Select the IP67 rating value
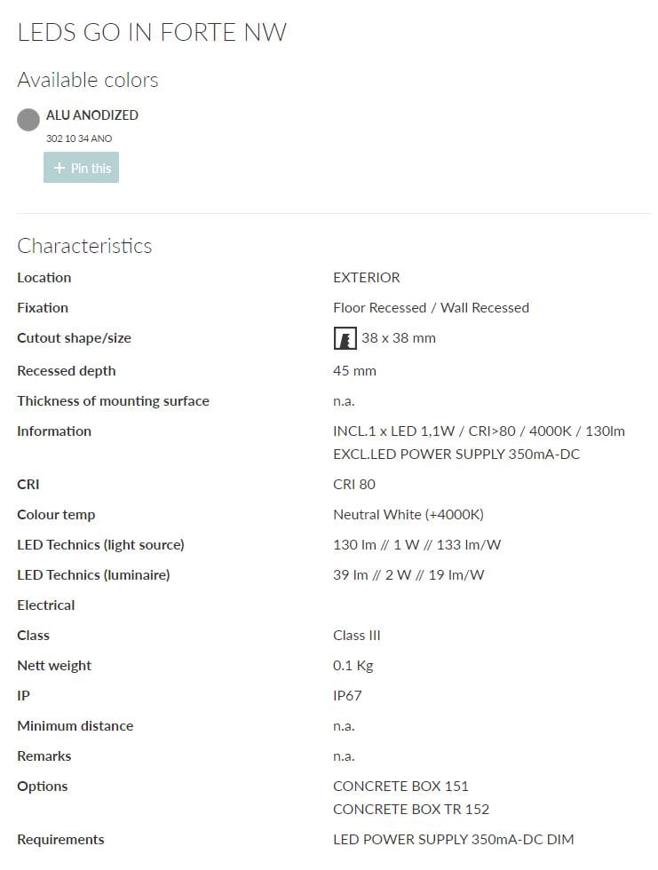 [347, 695]
